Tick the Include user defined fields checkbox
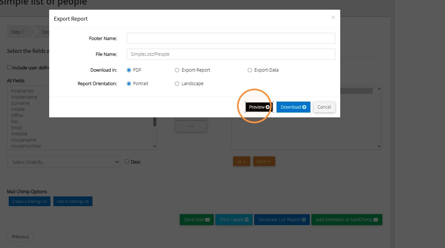 coord(9,67)
